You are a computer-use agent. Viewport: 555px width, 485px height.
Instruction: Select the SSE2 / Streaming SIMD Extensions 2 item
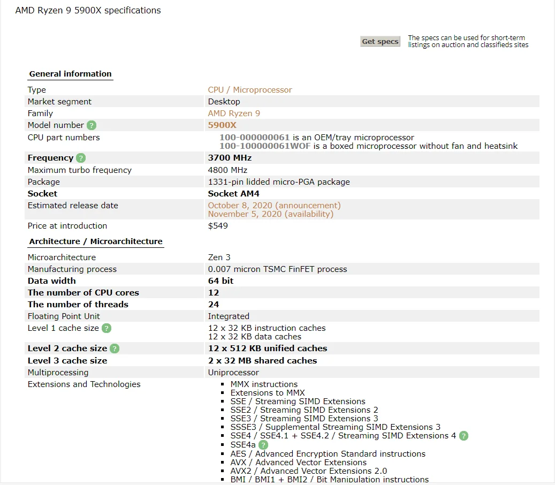(305, 410)
